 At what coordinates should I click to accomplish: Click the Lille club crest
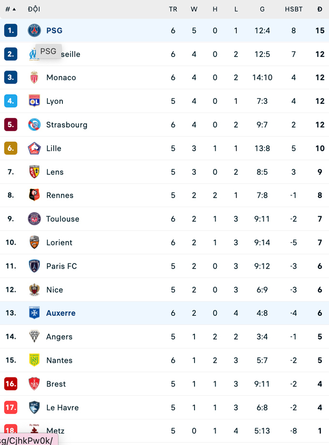(34, 148)
